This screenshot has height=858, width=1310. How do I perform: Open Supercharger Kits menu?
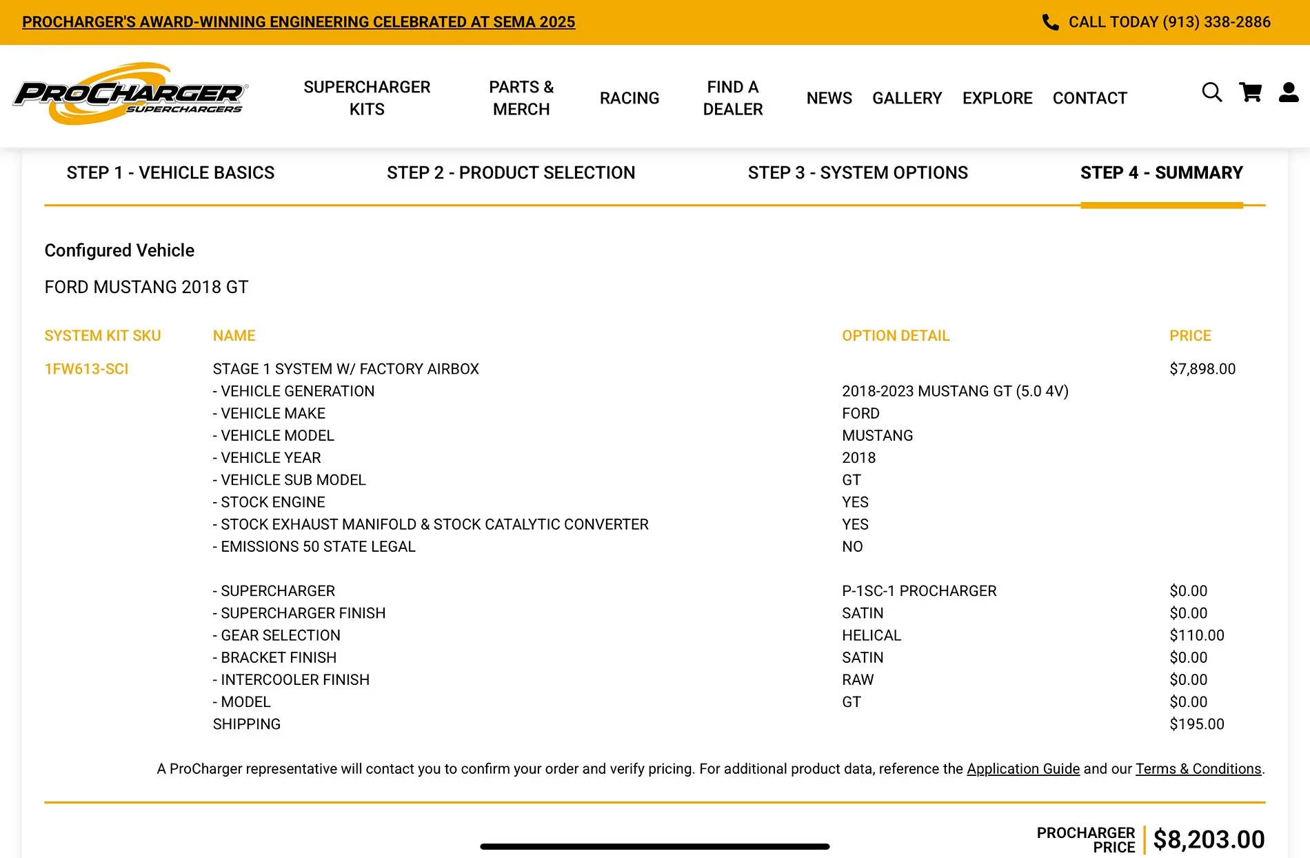pos(367,98)
